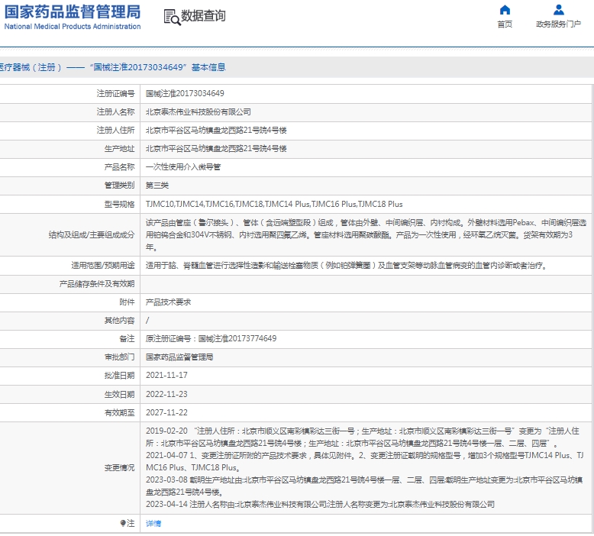Click the 数据查询 heading text
This screenshot has width=594, height=536.
[203, 16]
